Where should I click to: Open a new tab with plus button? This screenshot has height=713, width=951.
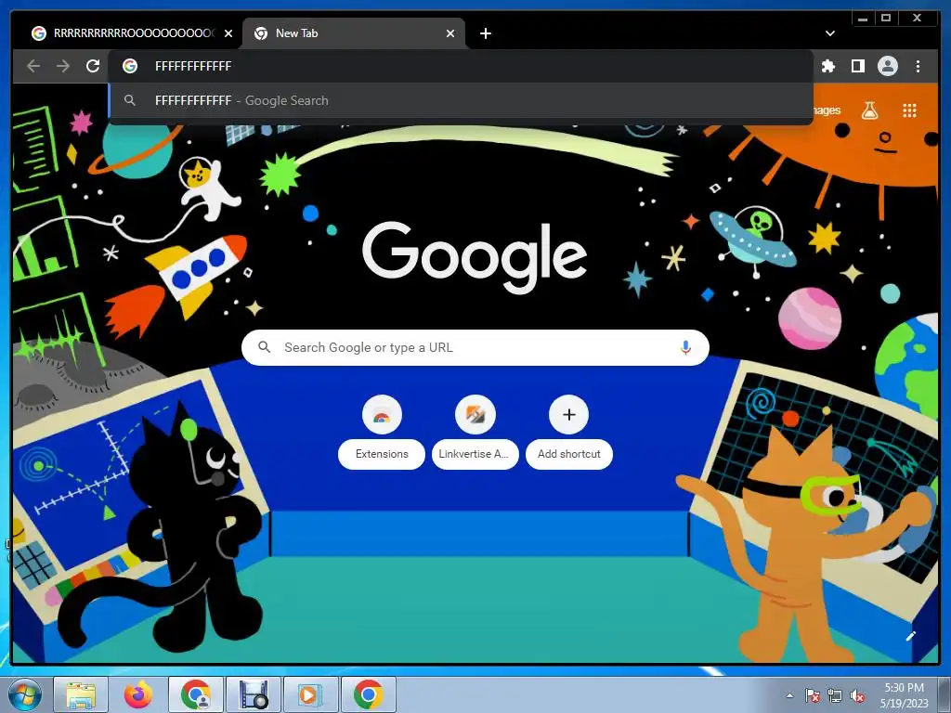click(485, 33)
